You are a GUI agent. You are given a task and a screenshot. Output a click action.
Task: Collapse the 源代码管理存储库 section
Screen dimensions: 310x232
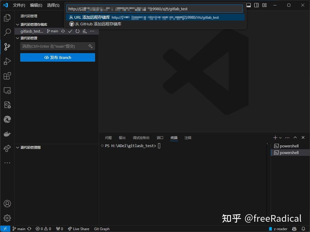18,24
